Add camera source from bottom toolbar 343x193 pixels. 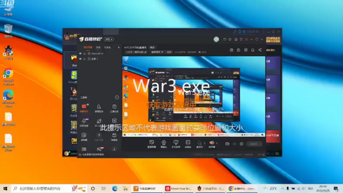[x=164, y=144]
